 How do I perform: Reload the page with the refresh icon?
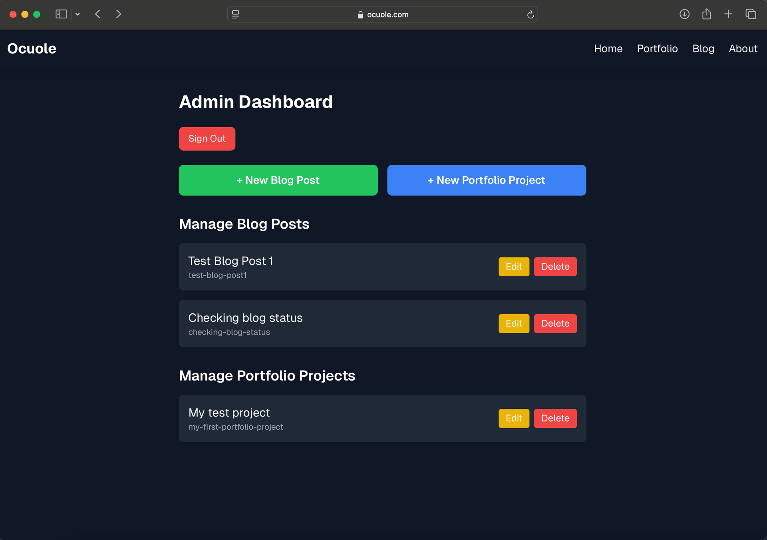coord(531,15)
